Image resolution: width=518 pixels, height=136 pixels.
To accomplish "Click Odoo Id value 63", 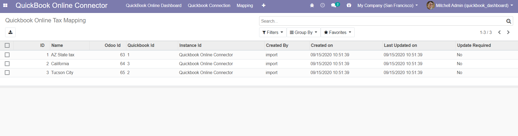I will point(123,55).
